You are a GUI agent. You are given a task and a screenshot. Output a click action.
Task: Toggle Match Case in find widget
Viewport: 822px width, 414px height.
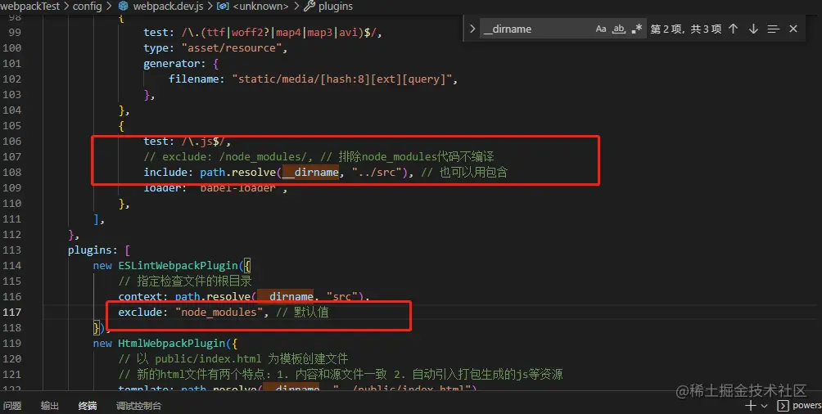tap(601, 29)
